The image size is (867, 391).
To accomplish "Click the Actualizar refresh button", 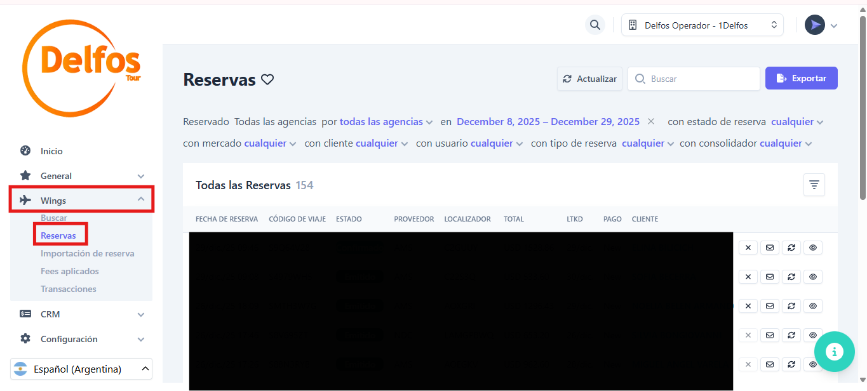I will click(589, 79).
